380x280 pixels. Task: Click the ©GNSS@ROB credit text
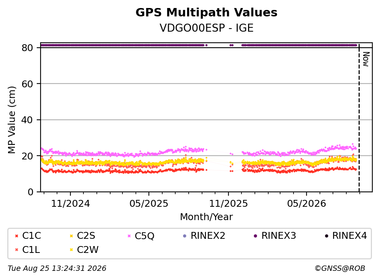tap(340, 269)
